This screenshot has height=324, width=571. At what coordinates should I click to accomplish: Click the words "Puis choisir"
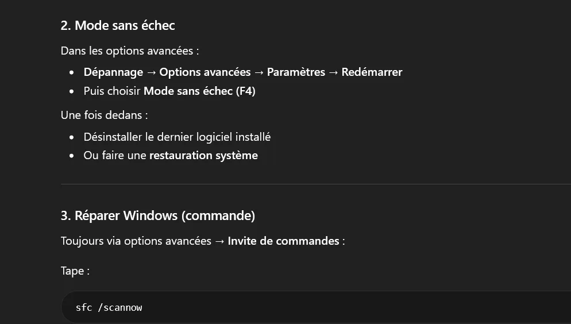(112, 91)
